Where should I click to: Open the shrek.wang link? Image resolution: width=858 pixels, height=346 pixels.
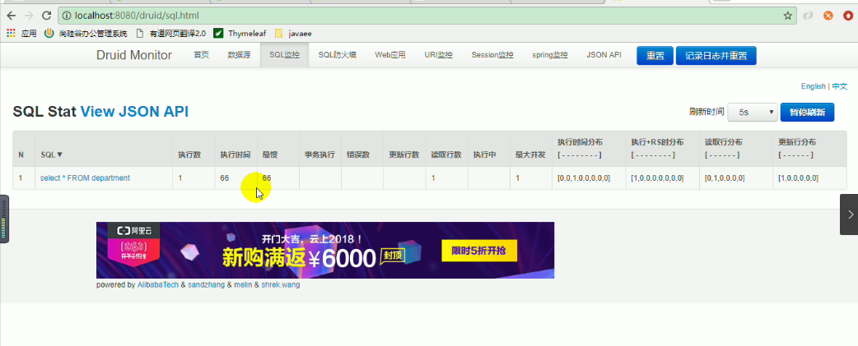[x=280, y=285]
